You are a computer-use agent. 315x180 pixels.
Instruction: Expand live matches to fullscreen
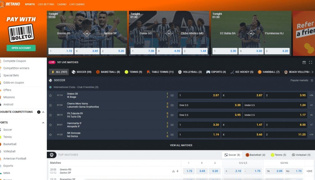(x=310, y=62)
